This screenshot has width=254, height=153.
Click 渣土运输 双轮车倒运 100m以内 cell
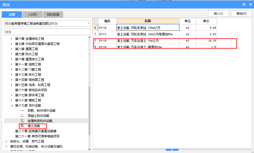148,28
